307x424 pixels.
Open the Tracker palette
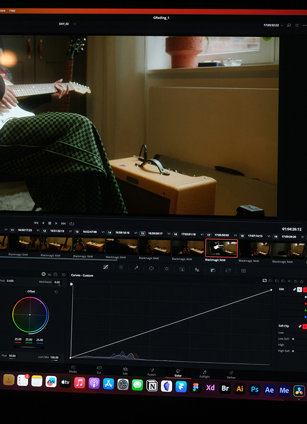tap(167, 269)
